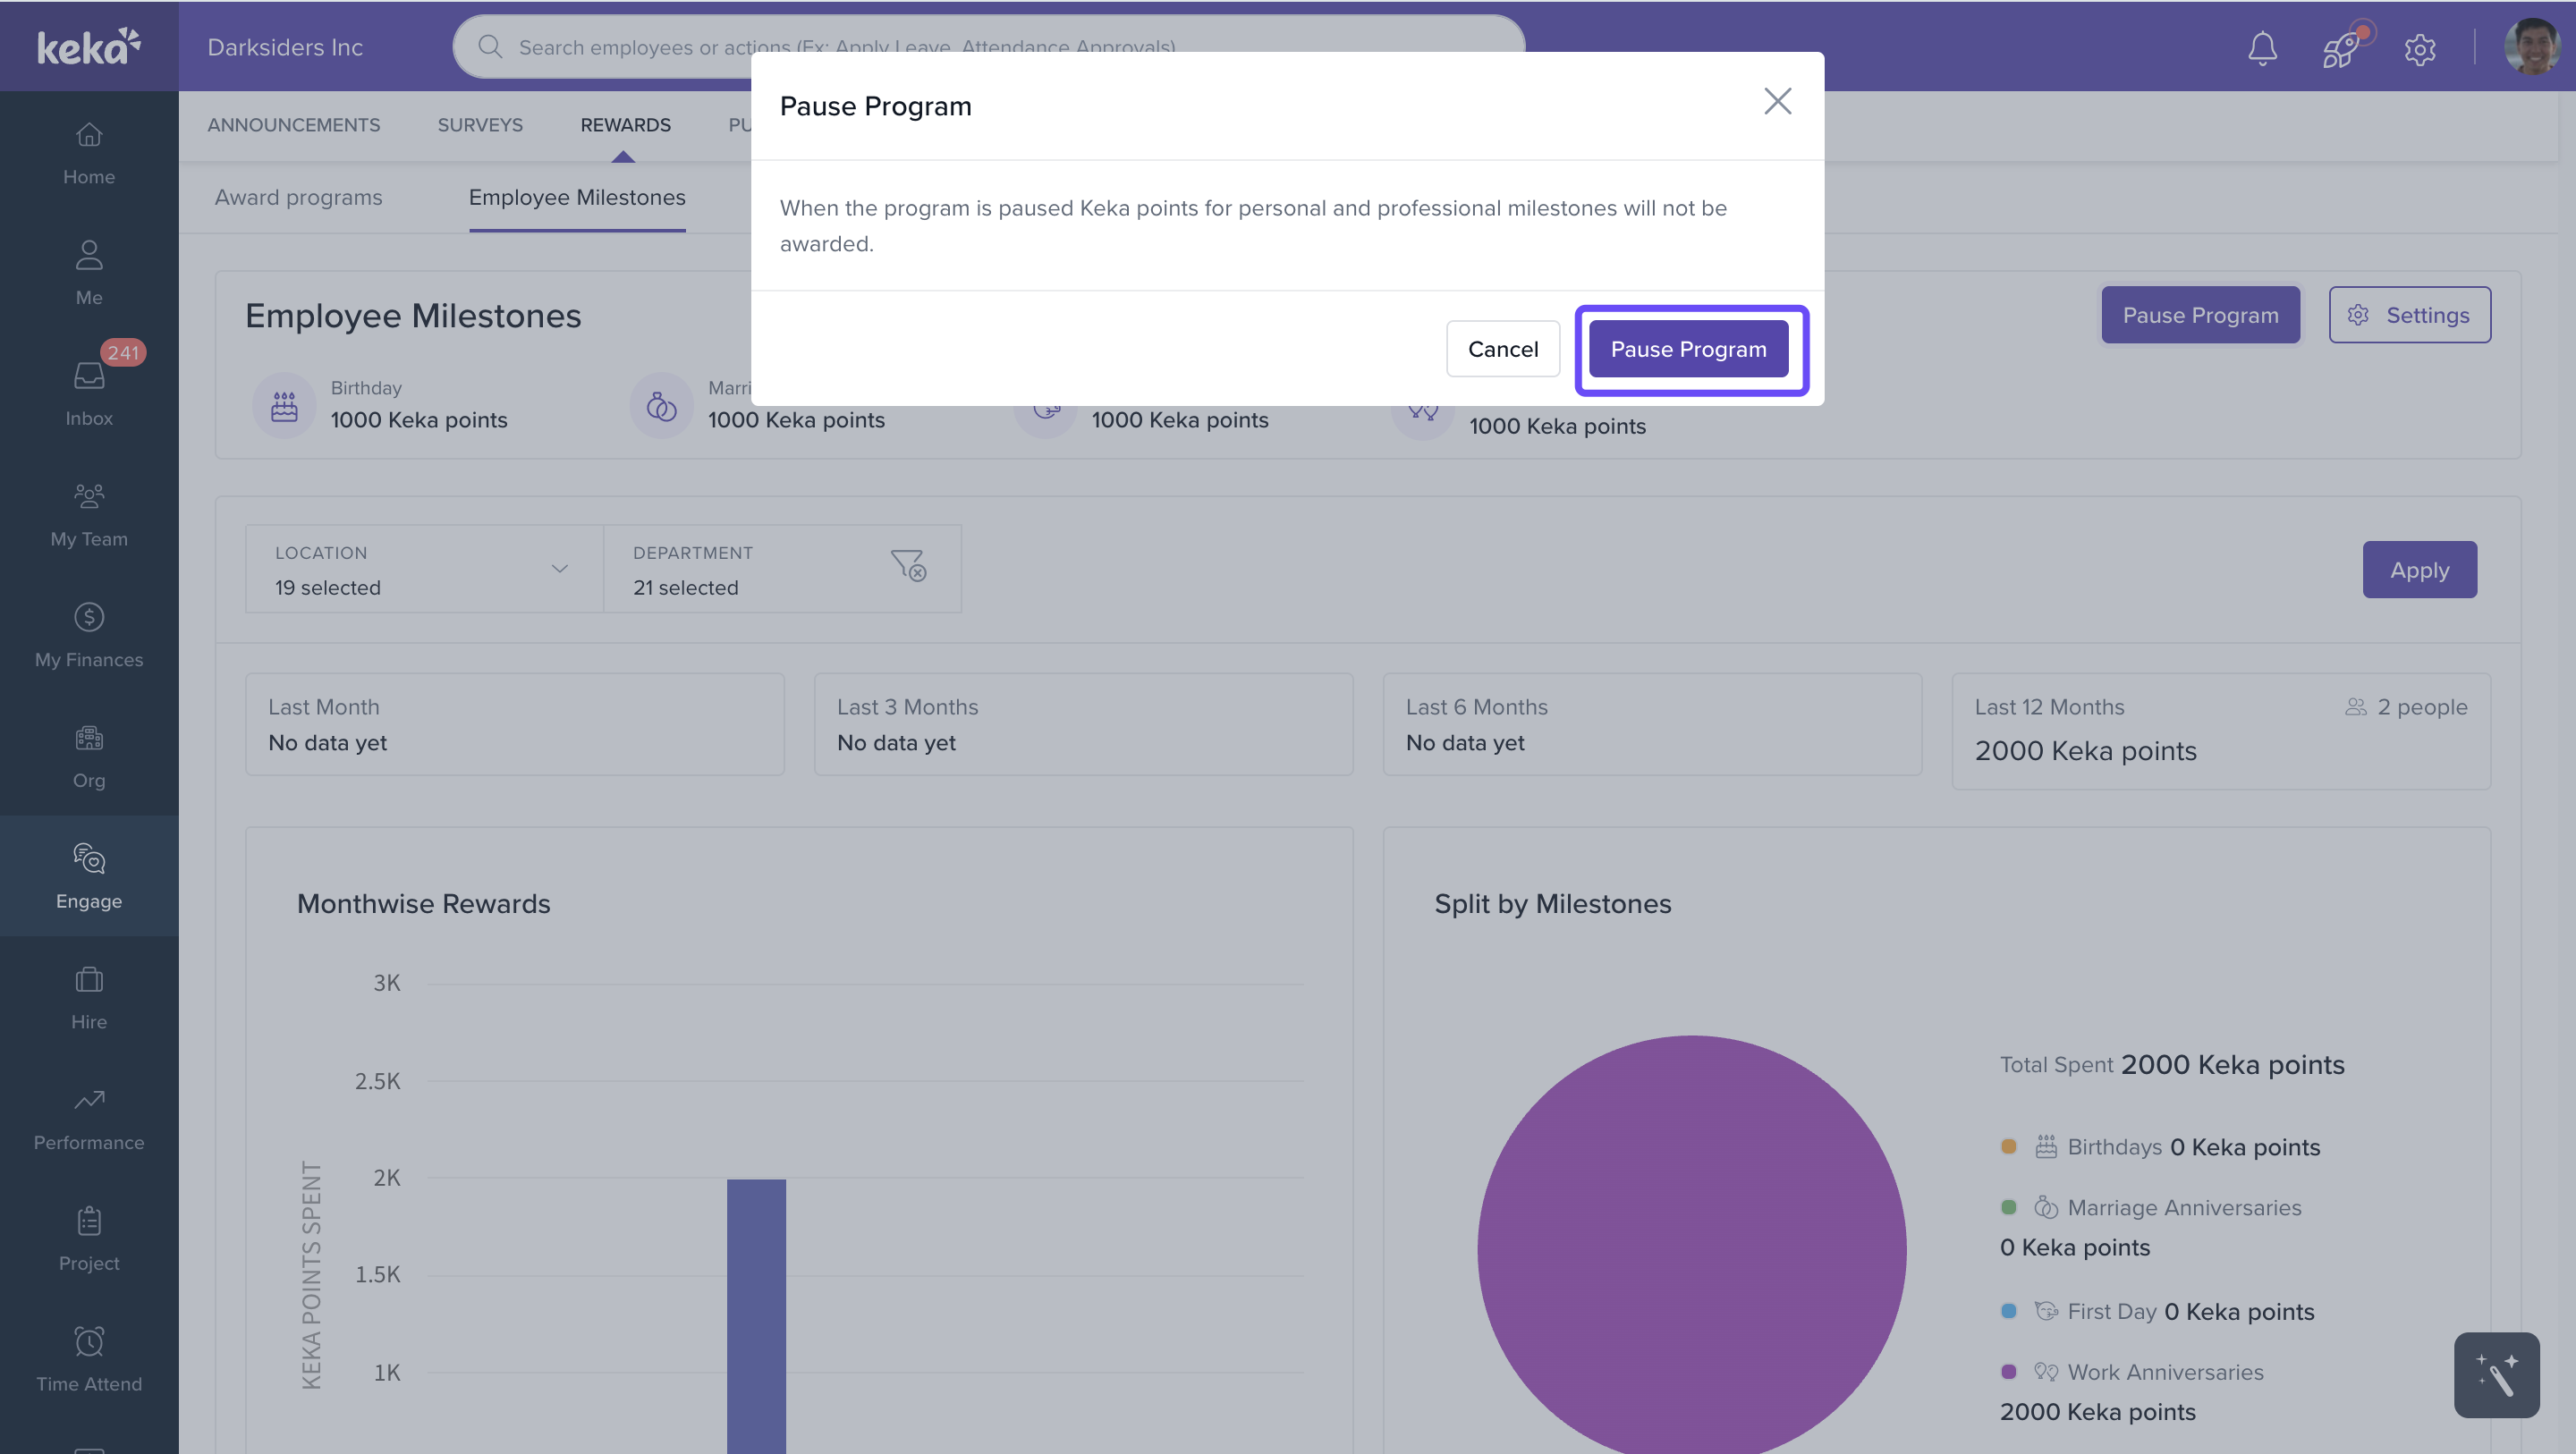2576x1454 pixels.
Task: Cancel the Pause Program dialog
Action: [x=1502, y=349]
